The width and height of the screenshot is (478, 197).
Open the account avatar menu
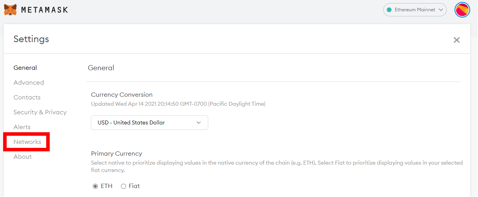462,10
